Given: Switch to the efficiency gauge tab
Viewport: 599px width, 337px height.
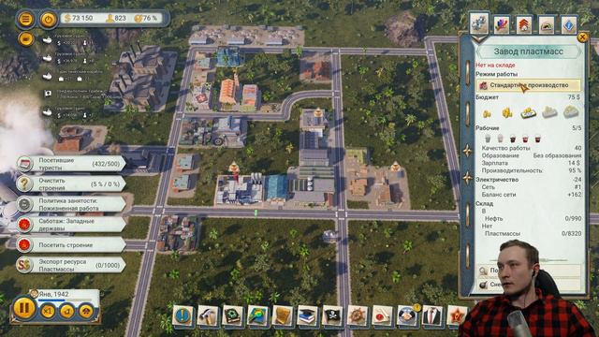Looking at the screenshot, I should point(547,25).
